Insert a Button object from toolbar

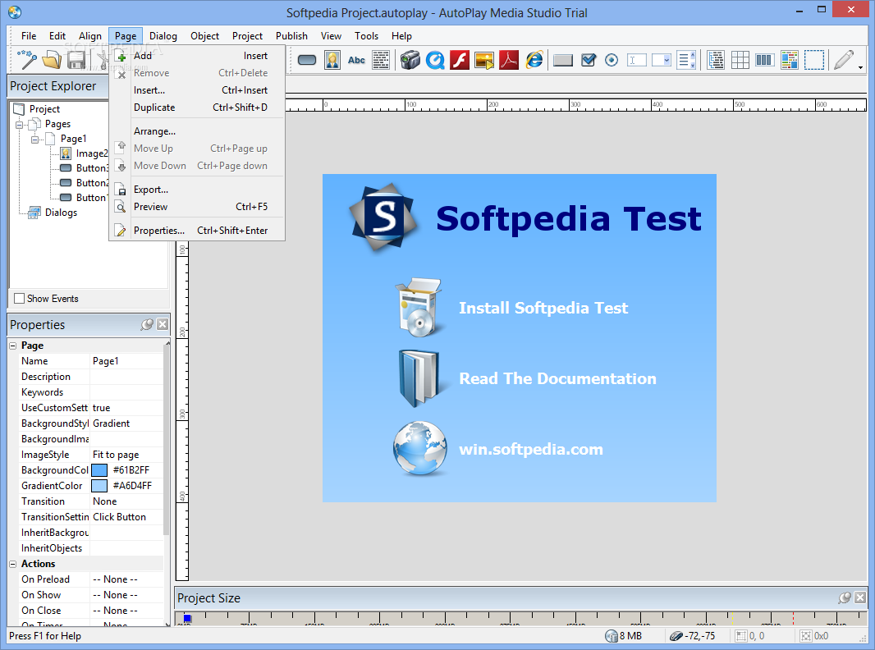pos(307,60)
